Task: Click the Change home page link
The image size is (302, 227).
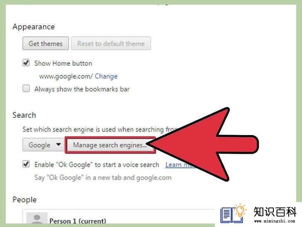Action: (x=106, y=76)
